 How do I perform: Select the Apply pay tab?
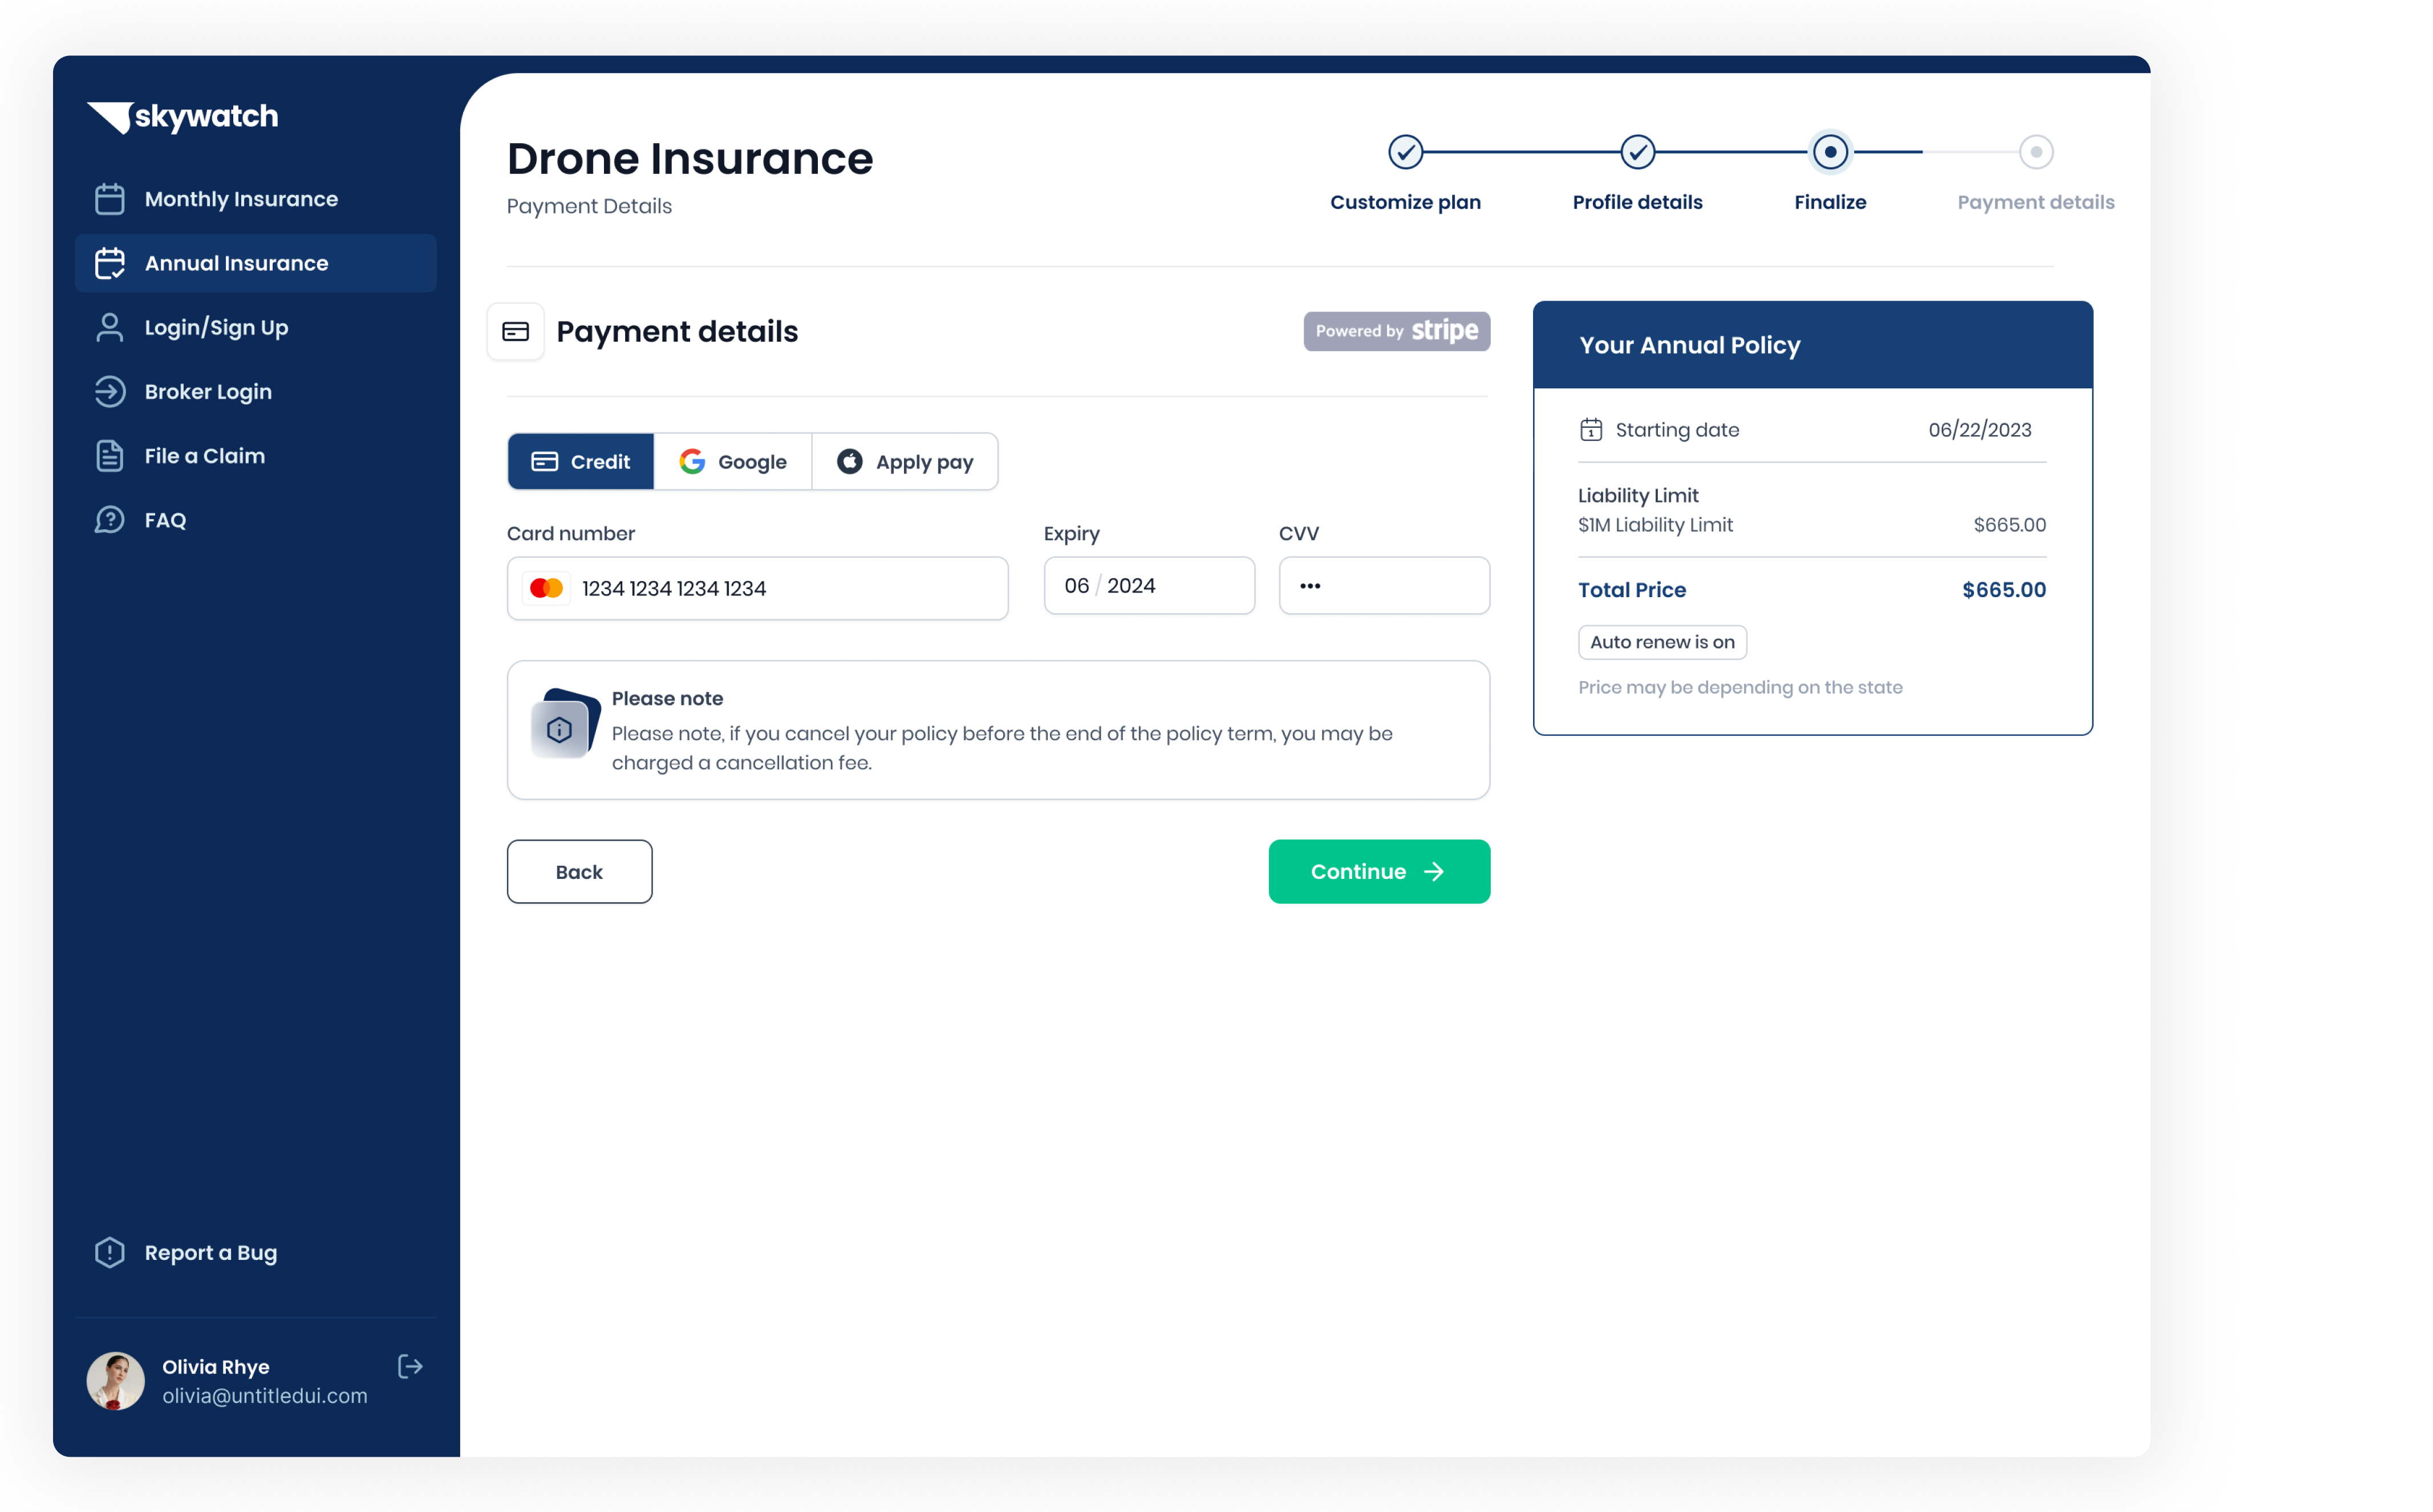(905, 461)
